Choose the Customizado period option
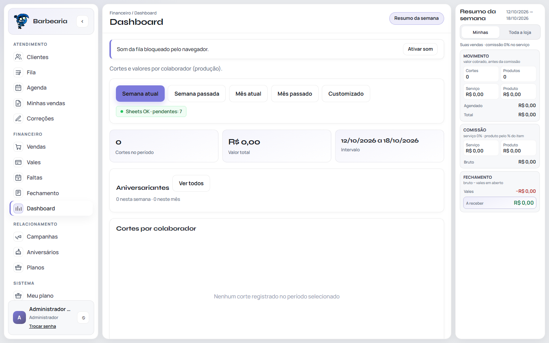549x343 pixels. coord(346,94)
